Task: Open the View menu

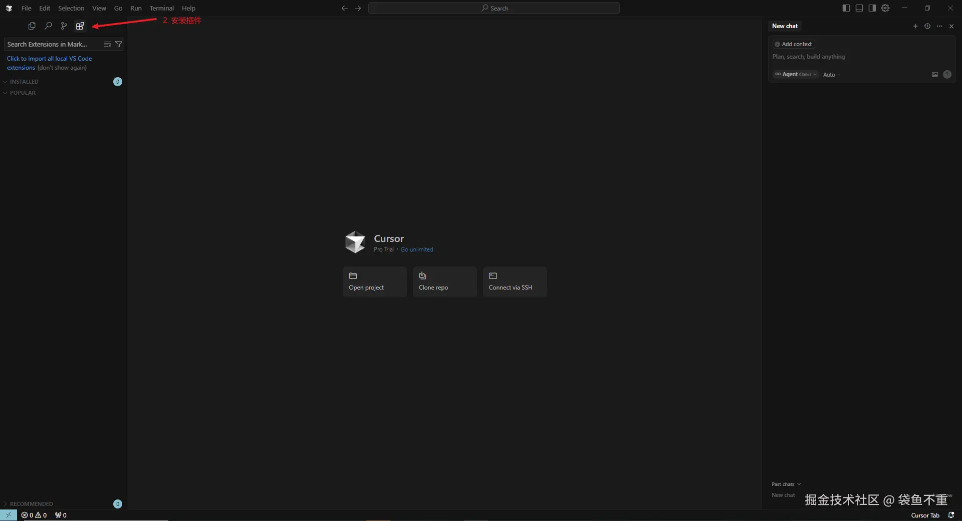Action: point(99,8)
